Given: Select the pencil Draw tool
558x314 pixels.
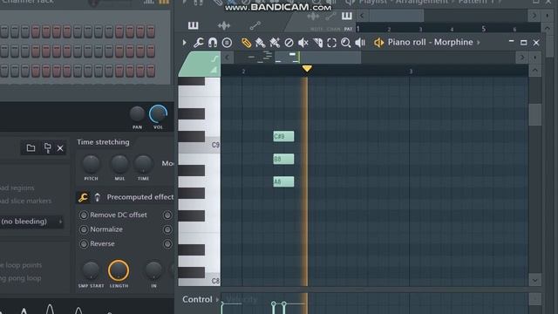Looking at the screenshot, I should [x=246, y=43].
